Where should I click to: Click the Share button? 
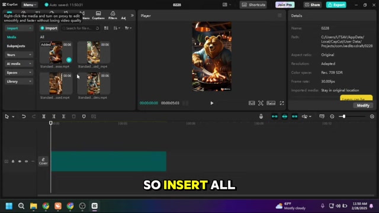[312, 5]
